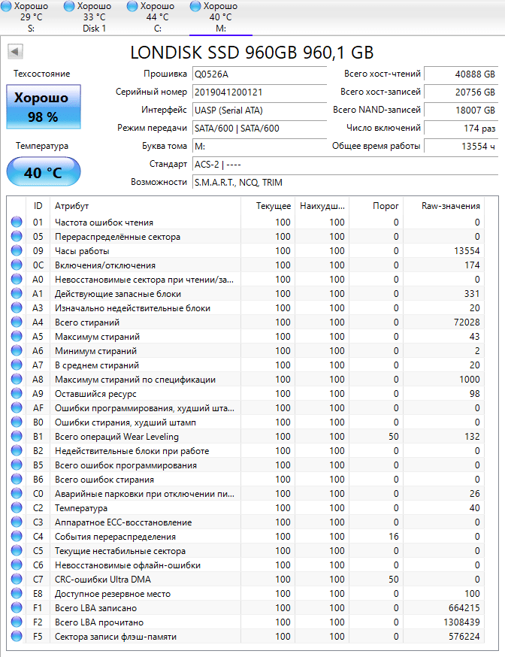Click status circle for Действующие запасные блоки

pos(17,293)
